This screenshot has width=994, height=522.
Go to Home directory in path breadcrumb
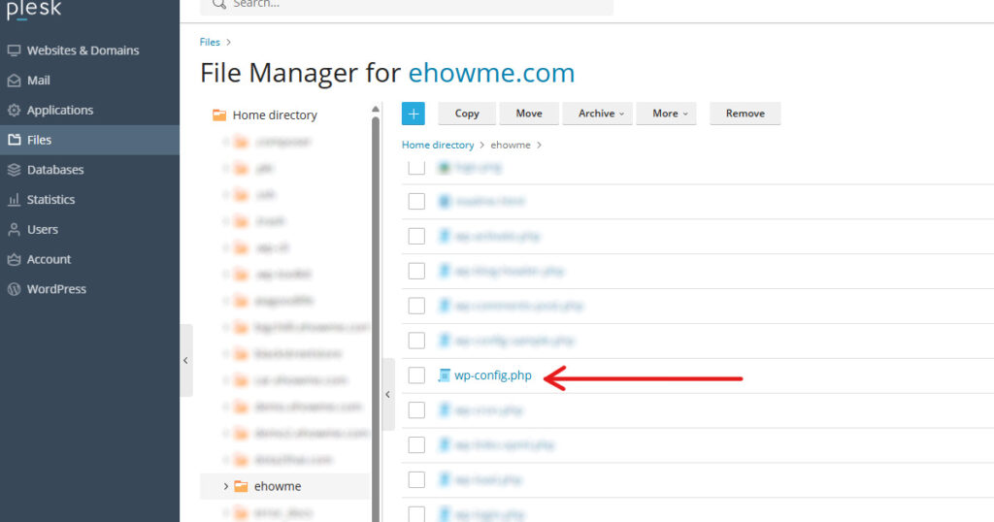[438, 146]
